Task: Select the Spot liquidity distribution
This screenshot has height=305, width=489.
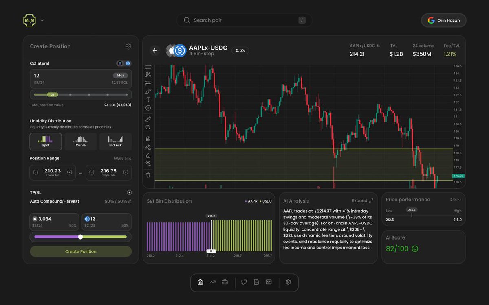Action: point(46,142)
